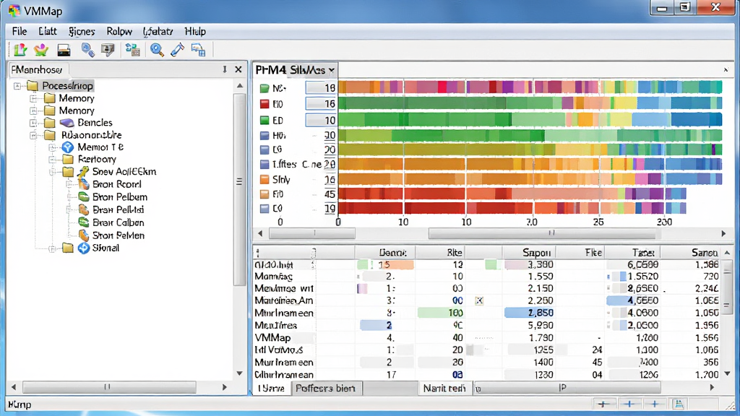Click the chart's right scroll arrow
This screenshot has width=740, height=416.
(723, 233)
